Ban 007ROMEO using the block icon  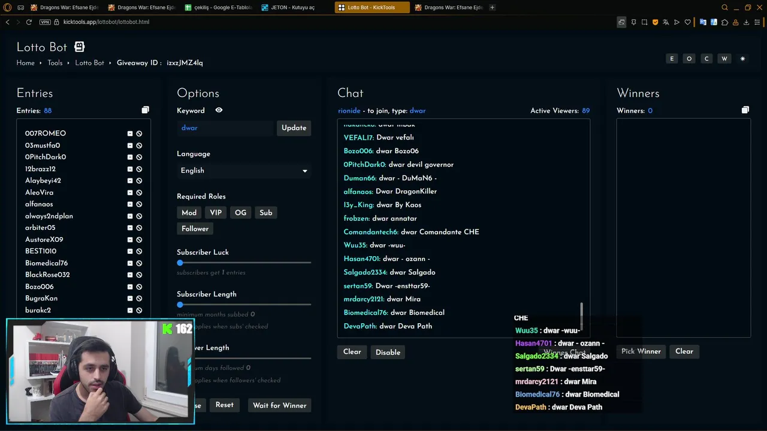click(139, 133)
